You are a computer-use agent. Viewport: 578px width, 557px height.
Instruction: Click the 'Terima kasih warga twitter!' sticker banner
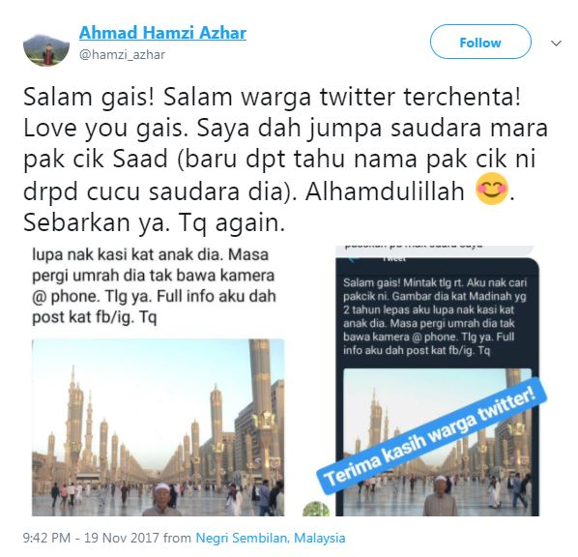[x=432, y=437]
